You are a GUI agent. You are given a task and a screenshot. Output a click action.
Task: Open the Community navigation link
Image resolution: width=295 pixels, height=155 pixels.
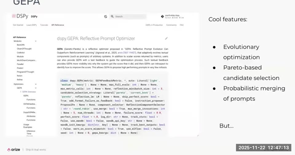coord(171,25)
